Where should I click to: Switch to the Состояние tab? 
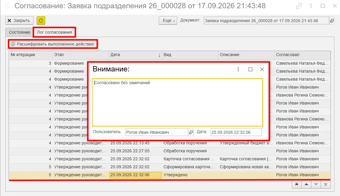tap(20, 32)
